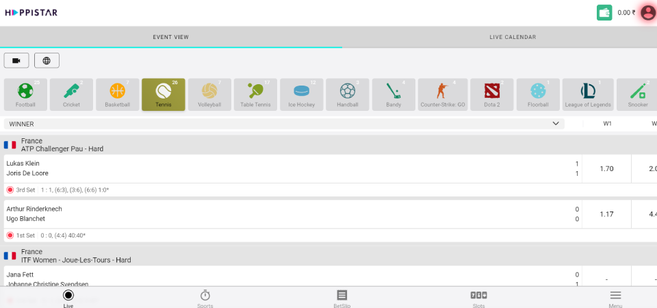
Task: Open the Sports bottom nav tab
Action: (x=205, y=298)
